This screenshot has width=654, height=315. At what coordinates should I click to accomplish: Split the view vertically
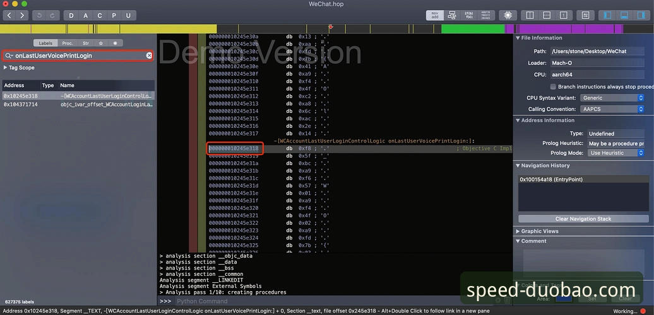(x=530, y=15)
